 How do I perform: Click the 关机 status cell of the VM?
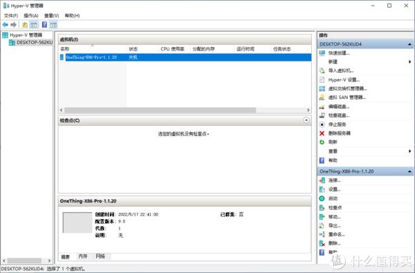(x=133, y=57)
